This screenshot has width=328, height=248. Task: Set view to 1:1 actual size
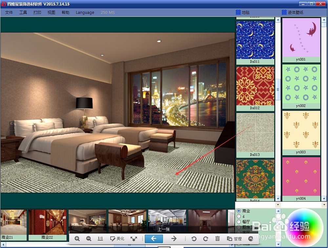point(100,238)
